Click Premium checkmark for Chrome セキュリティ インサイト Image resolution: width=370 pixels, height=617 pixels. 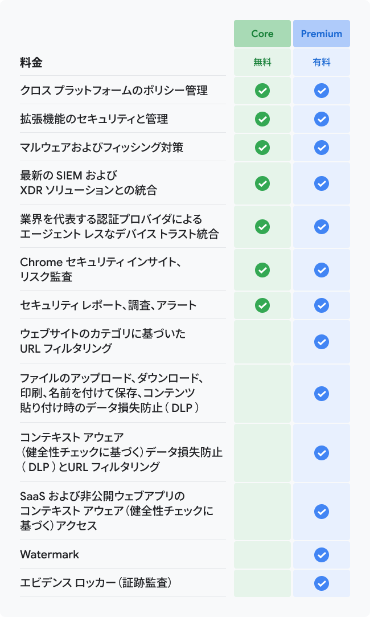tap(322, 269)
